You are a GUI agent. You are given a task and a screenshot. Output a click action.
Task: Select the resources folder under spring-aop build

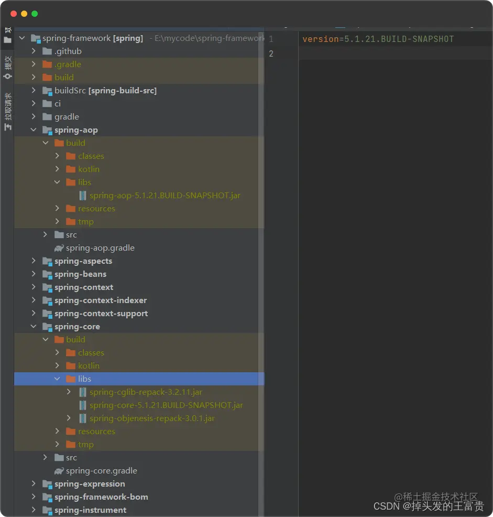click(96, 209)
